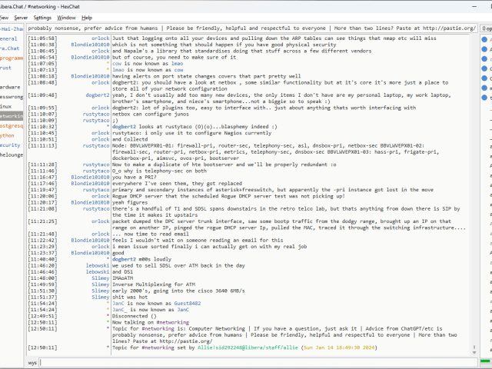Switch to the #networking channel in the tree
This screenshot has width=492, height=369.
pos(11,115)
